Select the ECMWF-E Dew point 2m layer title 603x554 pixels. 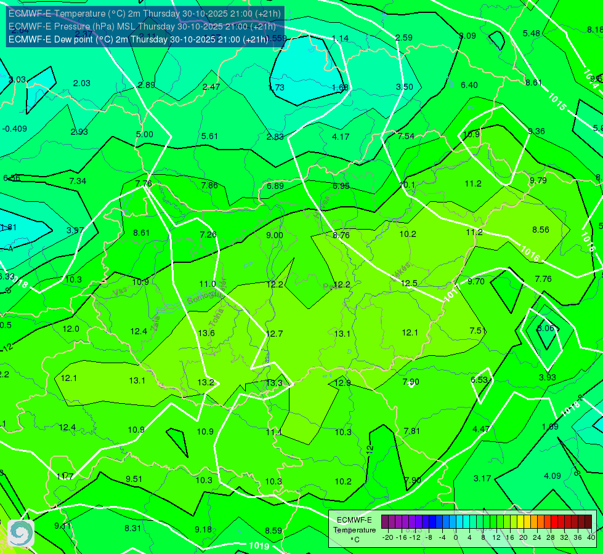tap(139, 39)
